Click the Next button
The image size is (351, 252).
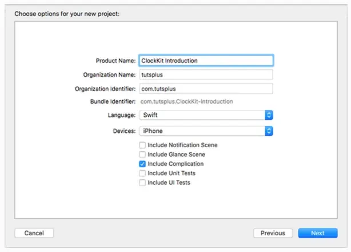318,233
